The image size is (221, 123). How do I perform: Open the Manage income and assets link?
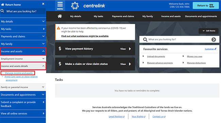(x=19, y=73)
